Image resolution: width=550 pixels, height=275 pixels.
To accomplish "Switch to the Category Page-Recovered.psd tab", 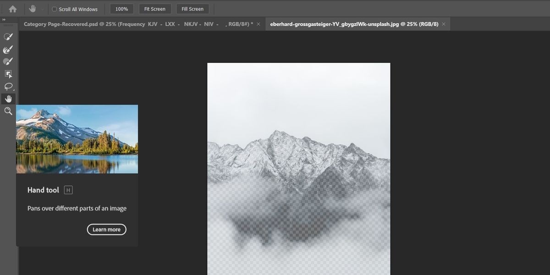I will [137, 24].
